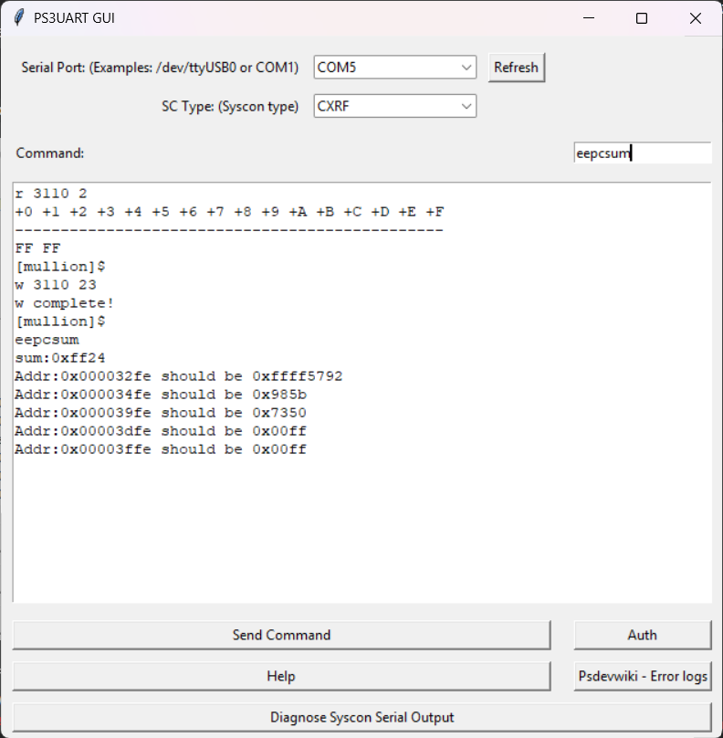Open the SC Type dropdown arrow
Viewport: 723px width, 738px height.
point(466,107)
